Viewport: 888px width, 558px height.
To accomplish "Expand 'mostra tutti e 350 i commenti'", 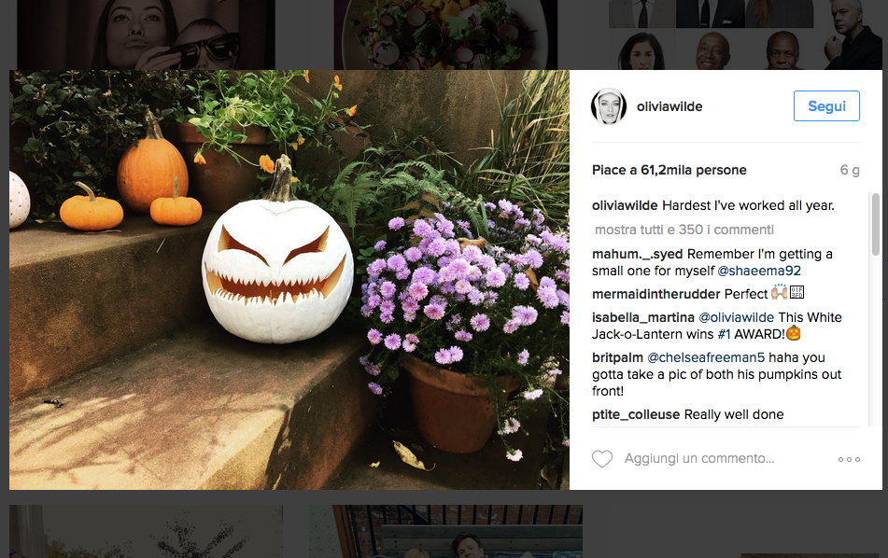I will tap(684, 230).
